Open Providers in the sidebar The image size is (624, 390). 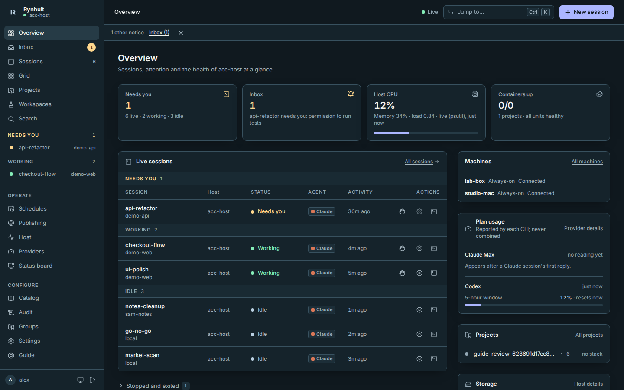[52, 251]
